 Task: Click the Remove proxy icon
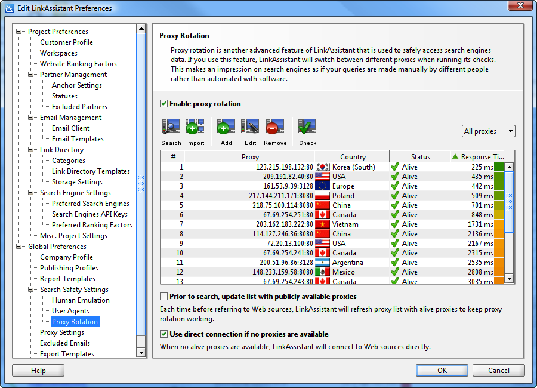(275, 127)
